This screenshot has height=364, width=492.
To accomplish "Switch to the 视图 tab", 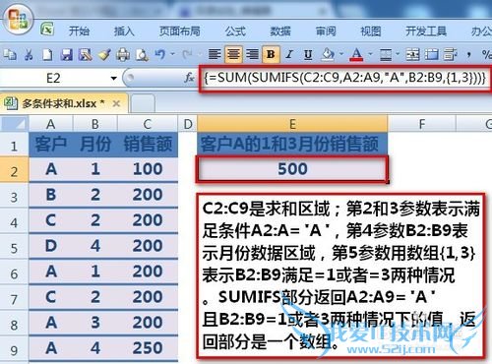I will click(371, 31).
